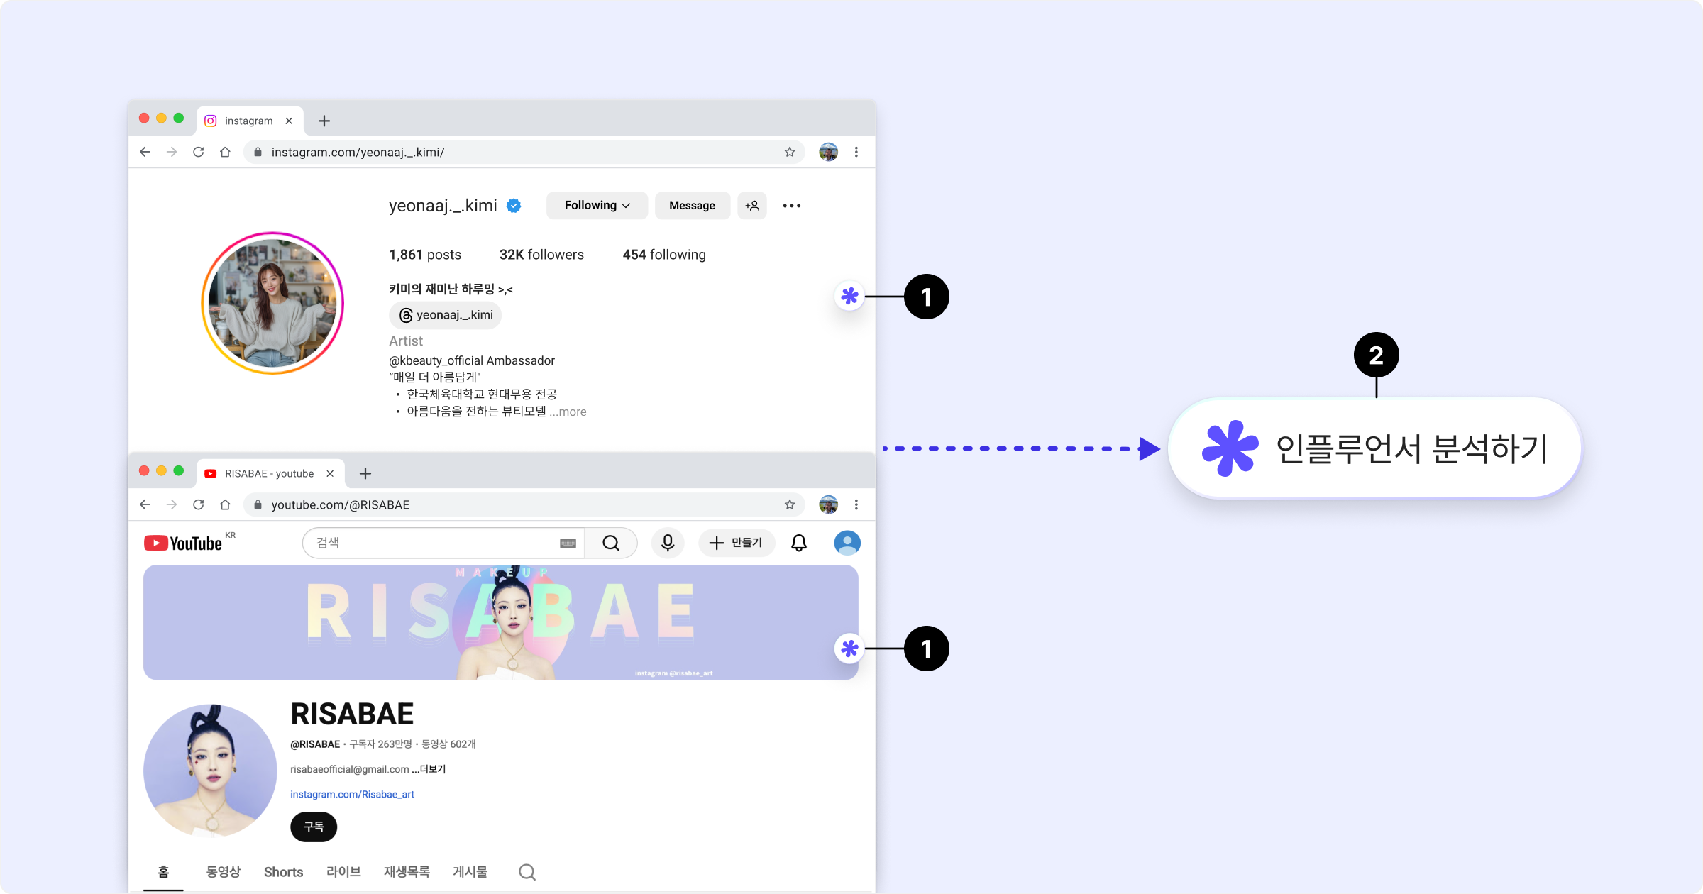Click the suggest similar accounts add-person button
Screen dimensions: 1703x894
tap(752, 206)
